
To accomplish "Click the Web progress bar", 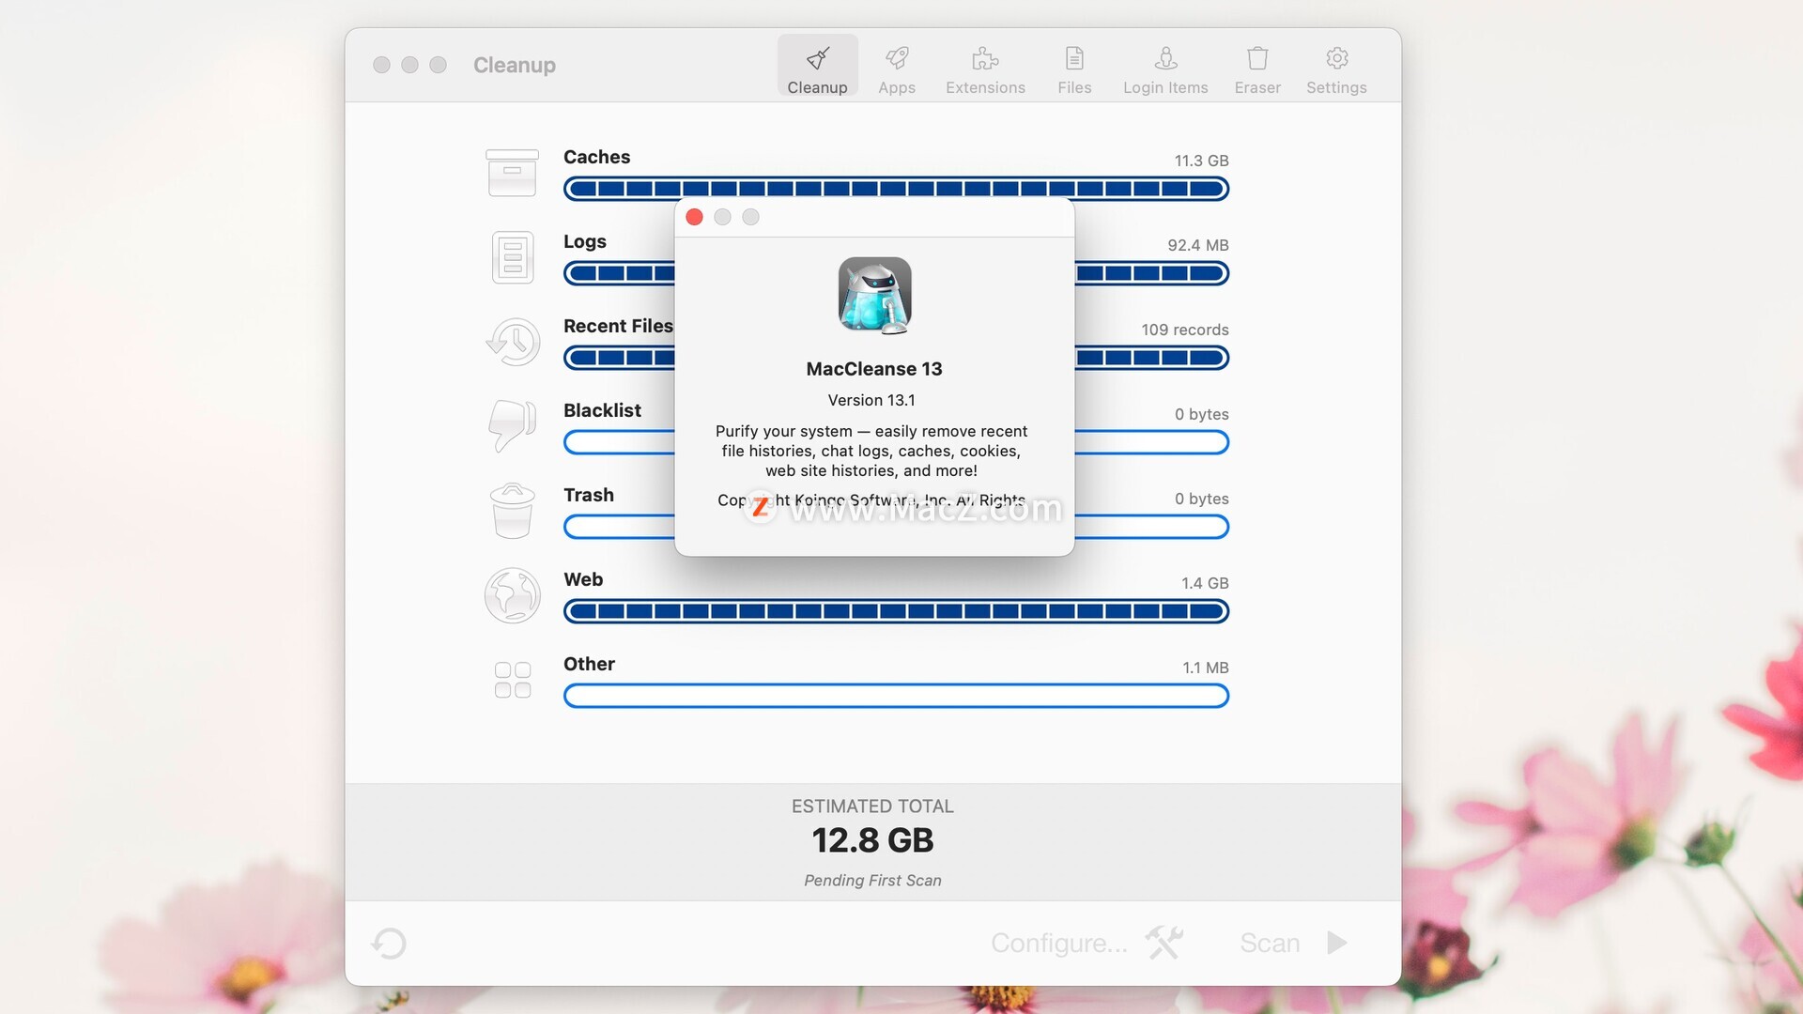I will pyautogui.click(x=896, y=611).
